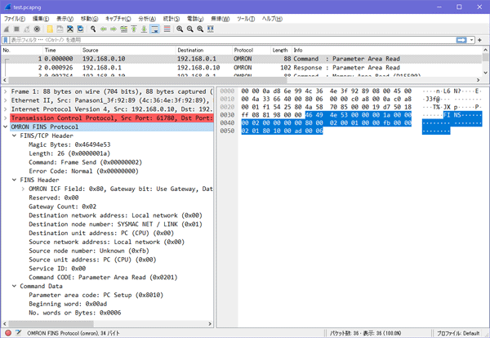
Task: Sort packets by Destination column header
Action: tap(204, 50)
